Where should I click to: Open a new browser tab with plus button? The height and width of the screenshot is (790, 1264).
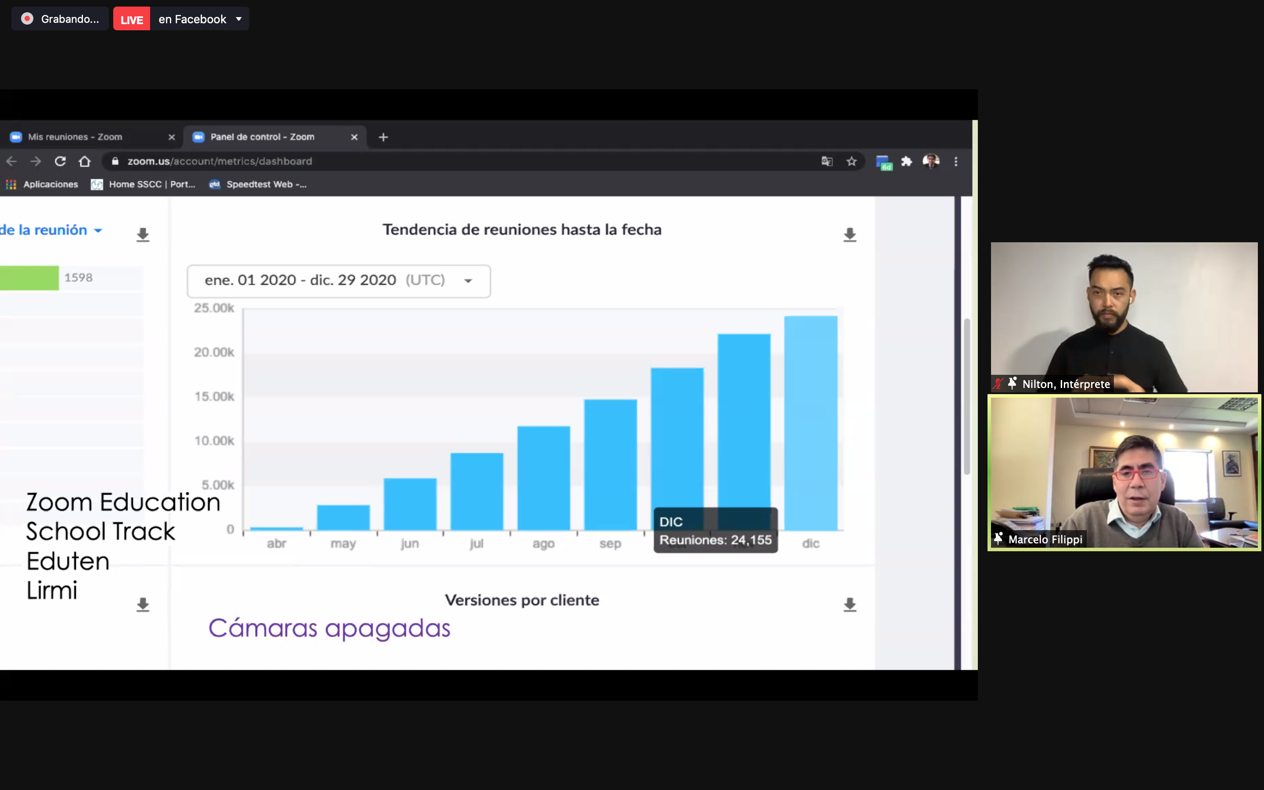[383, 137]
